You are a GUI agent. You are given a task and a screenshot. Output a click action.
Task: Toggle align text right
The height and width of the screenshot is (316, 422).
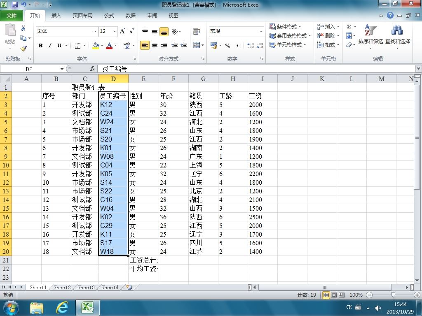tap(164, 45)
